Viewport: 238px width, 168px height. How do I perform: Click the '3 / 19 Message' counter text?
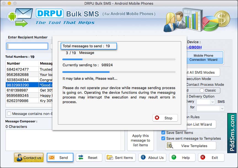pyautogui.click(x=80, y=53)
